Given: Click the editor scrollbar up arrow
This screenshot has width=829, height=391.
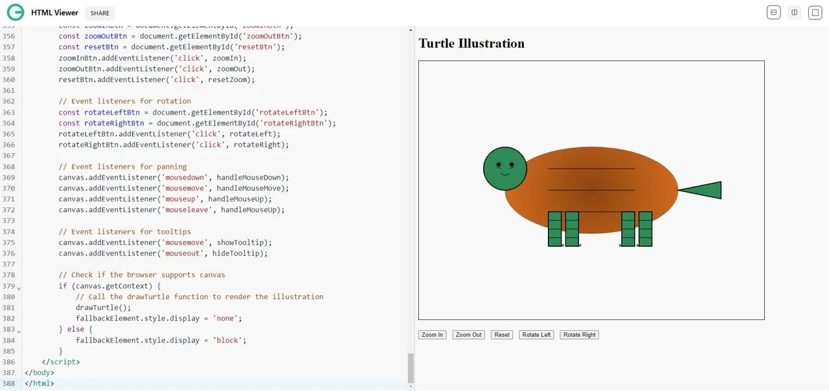Looking at the screenshot, I should click(410, 30).
